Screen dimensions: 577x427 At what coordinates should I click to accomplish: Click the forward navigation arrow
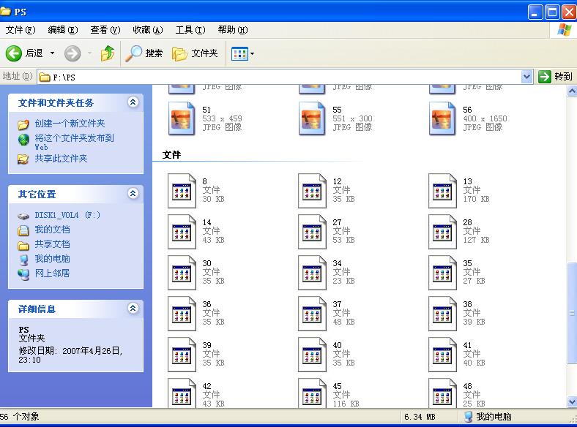[x=72, y=53]
